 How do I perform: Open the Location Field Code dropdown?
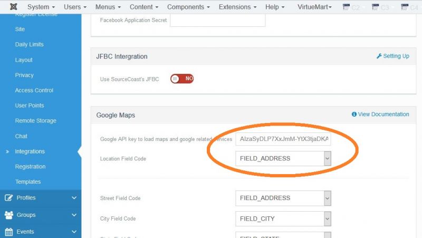tap(283, 158)
